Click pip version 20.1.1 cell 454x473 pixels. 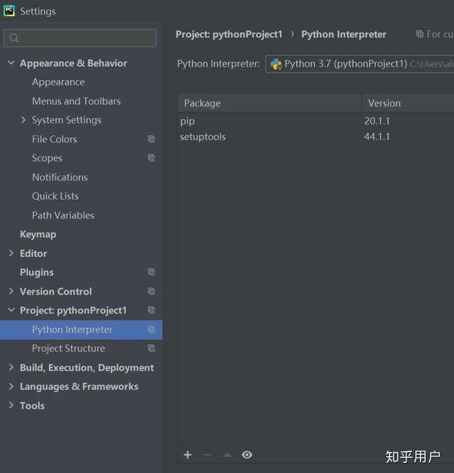377,121
